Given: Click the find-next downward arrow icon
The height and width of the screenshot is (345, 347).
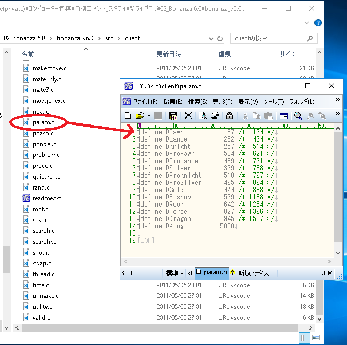Looking at the screenshot, I should tap(310, 116).
